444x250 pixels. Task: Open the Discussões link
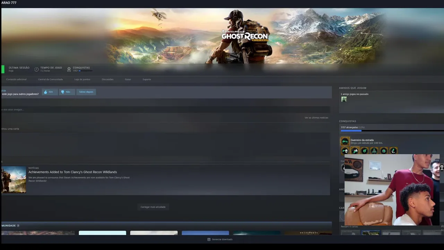108,79
